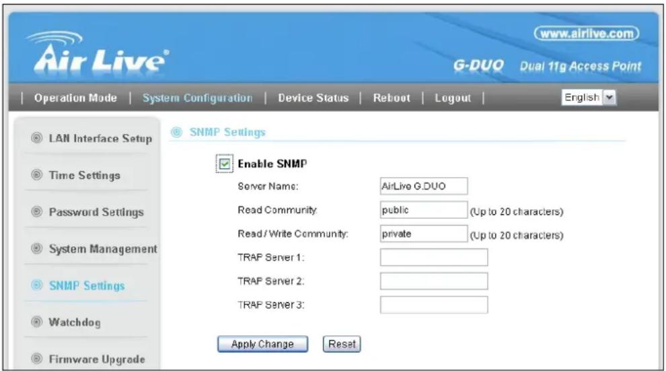Open Time Settings in sidebar

point(85,175)
